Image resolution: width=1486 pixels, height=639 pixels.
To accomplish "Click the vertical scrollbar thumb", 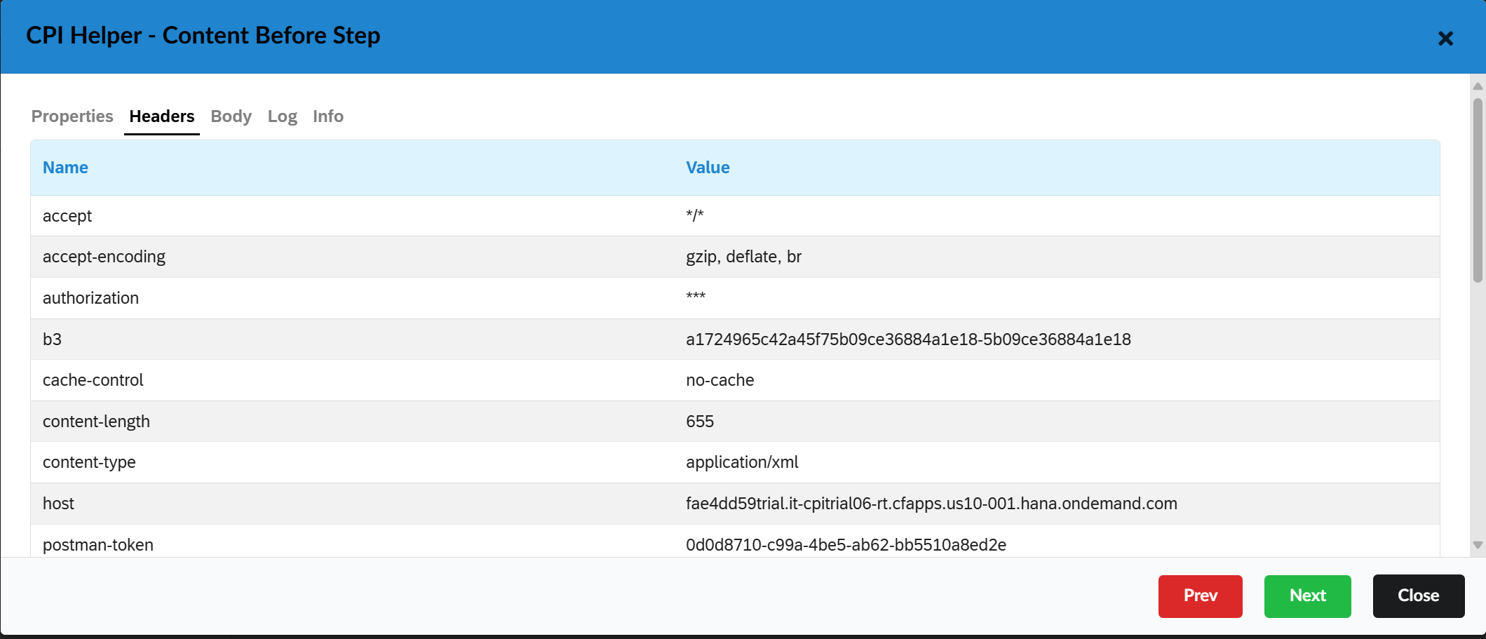I will 1478,189.
